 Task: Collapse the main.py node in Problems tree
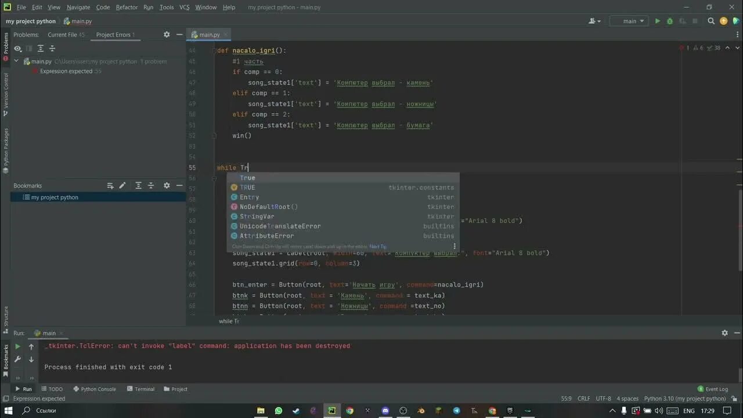pyautogui.click(x=16, y=61)
